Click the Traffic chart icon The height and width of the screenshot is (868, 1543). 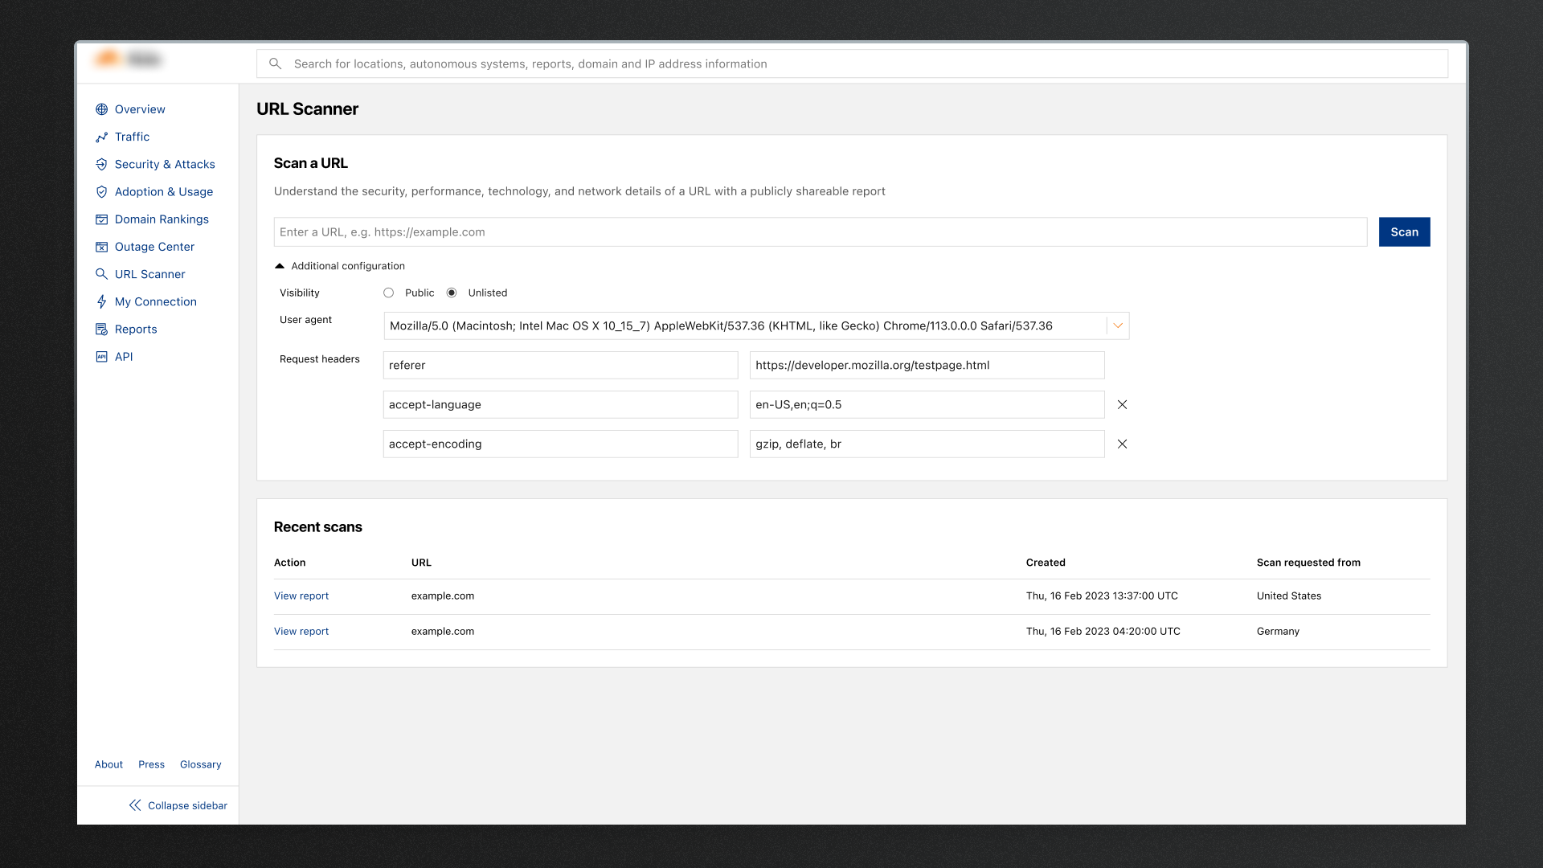click(101, 137)
